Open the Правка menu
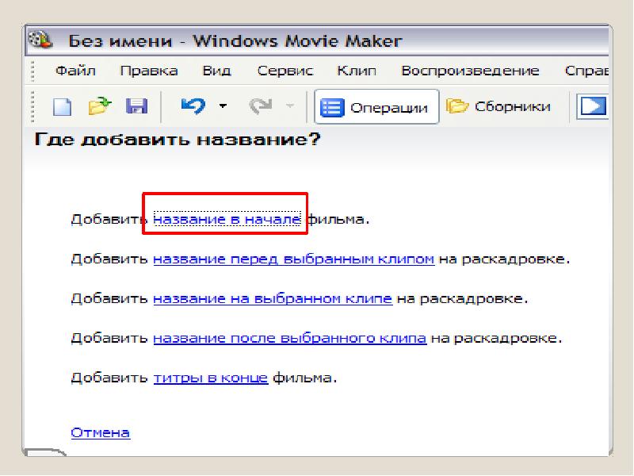 (x=148, y=71)
